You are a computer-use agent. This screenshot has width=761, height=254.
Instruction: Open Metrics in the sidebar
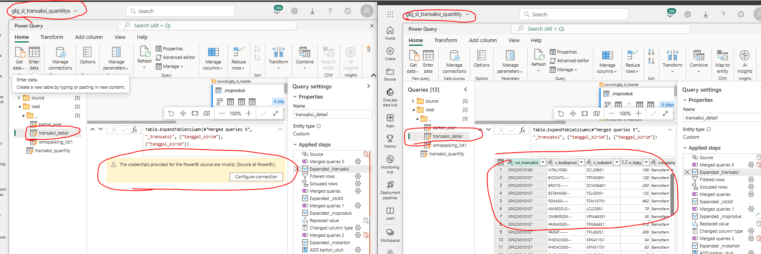390,141
